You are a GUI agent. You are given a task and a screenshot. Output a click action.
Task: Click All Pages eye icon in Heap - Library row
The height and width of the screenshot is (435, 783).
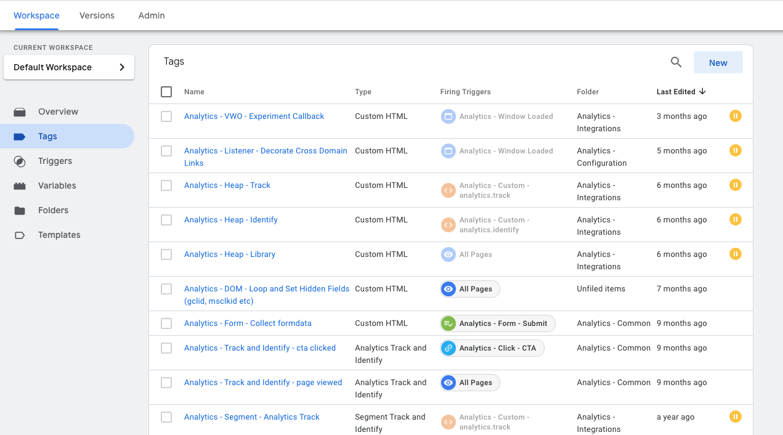[x=448, y=254]
